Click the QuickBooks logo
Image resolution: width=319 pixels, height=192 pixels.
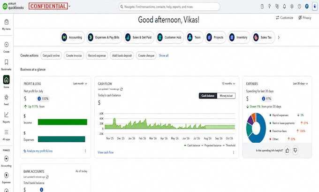[13, 6]
